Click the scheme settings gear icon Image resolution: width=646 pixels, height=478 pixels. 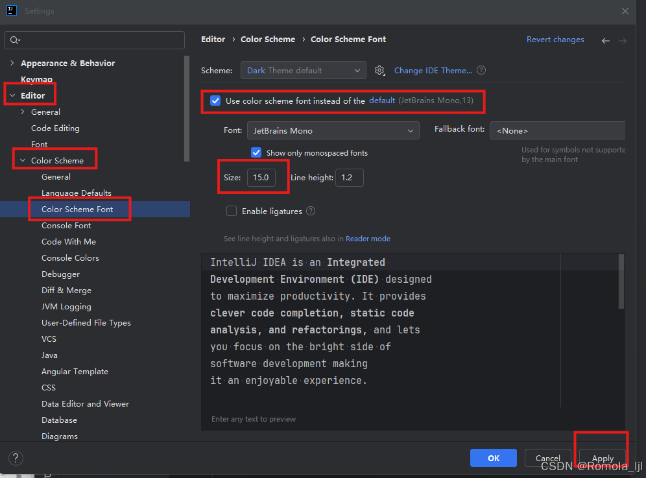click(380, 71)
